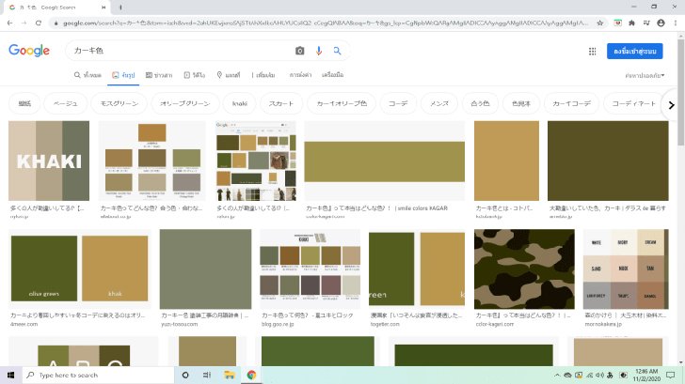Select the 'khaki' filter chip
The image size is (685, 384).
[x=240, y=103]
